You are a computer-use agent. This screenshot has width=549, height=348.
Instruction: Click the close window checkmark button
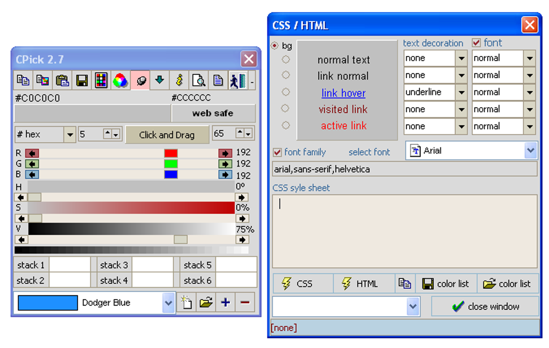pyautogui.click(x=485, y=307)
